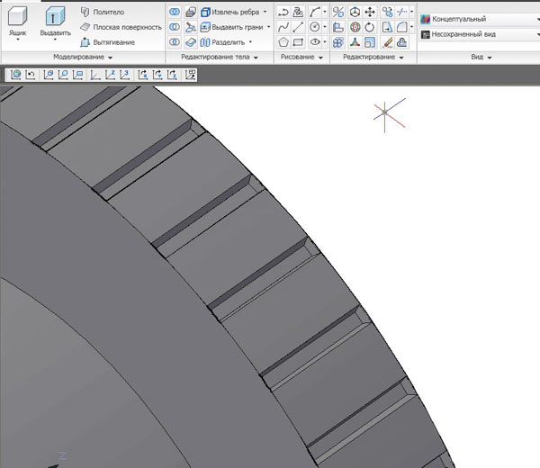
Task: Select the Polygon draw tool
Action: point(283,42)
